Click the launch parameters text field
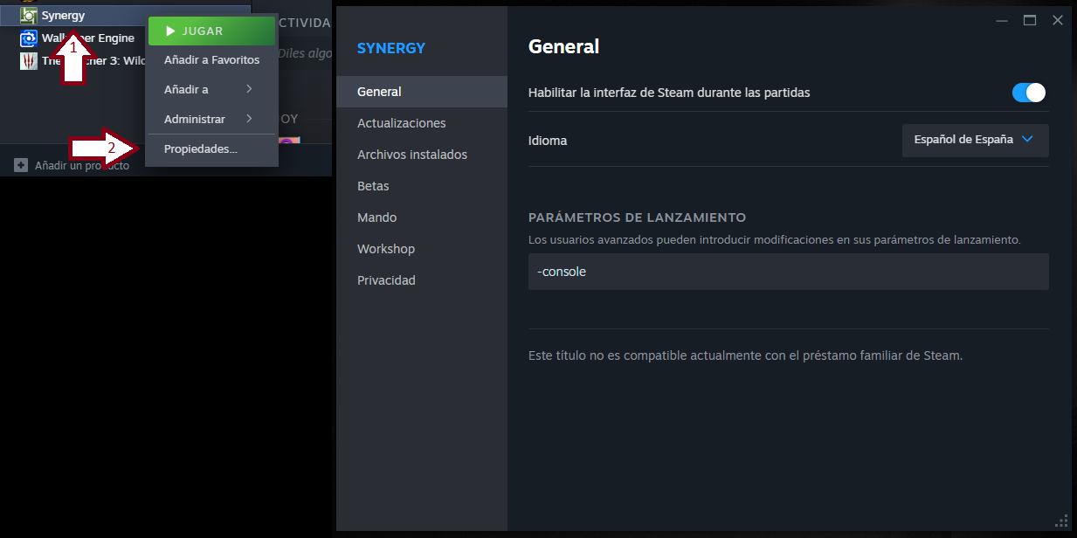The image size is (1077, 538). (x=788, y=272)
